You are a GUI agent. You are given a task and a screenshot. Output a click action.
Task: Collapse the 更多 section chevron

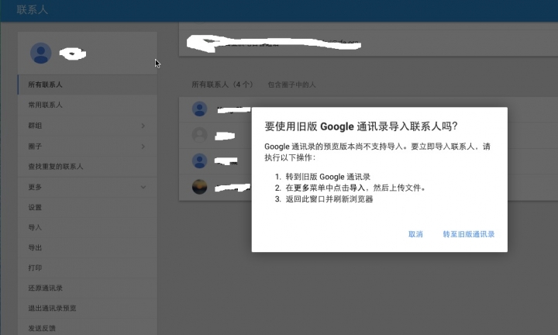143,187
